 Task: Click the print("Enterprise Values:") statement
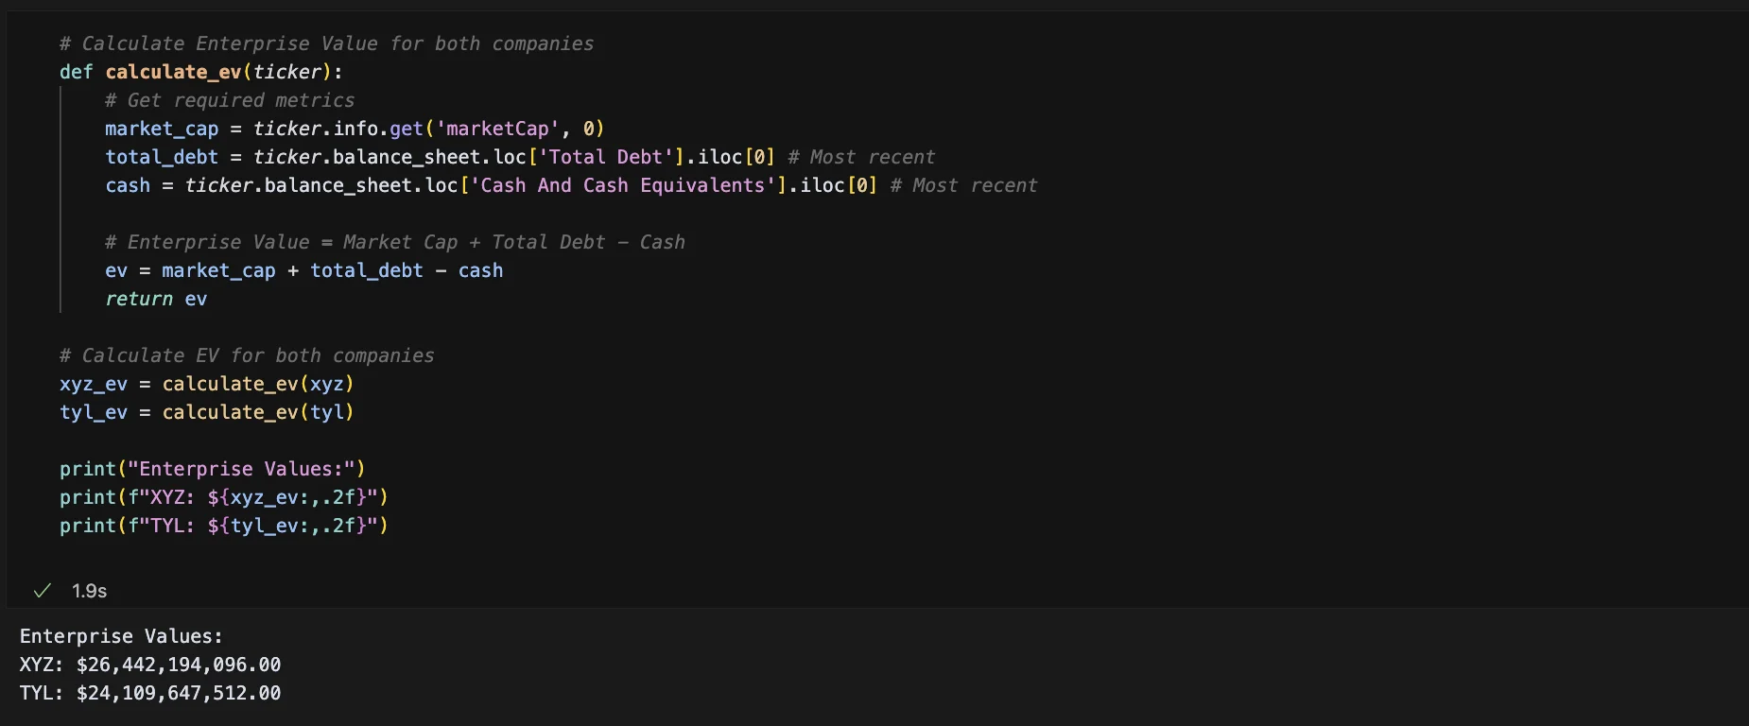coord(212,469)
